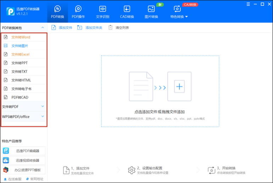Click the 特色产品推荐 heading
273x183 pixels.
coord(12,141)
